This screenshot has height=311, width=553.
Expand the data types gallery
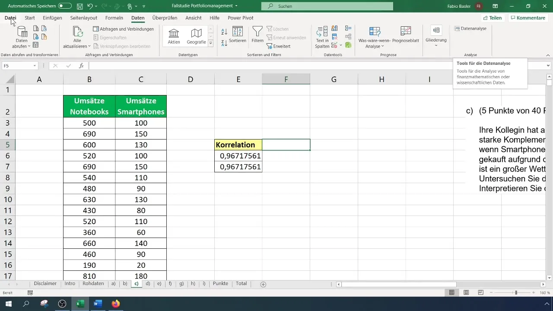click(x=211, y=43)
